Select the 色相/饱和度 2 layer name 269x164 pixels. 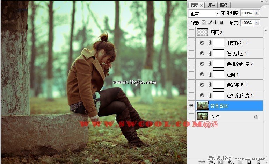[x=240, y=64]
